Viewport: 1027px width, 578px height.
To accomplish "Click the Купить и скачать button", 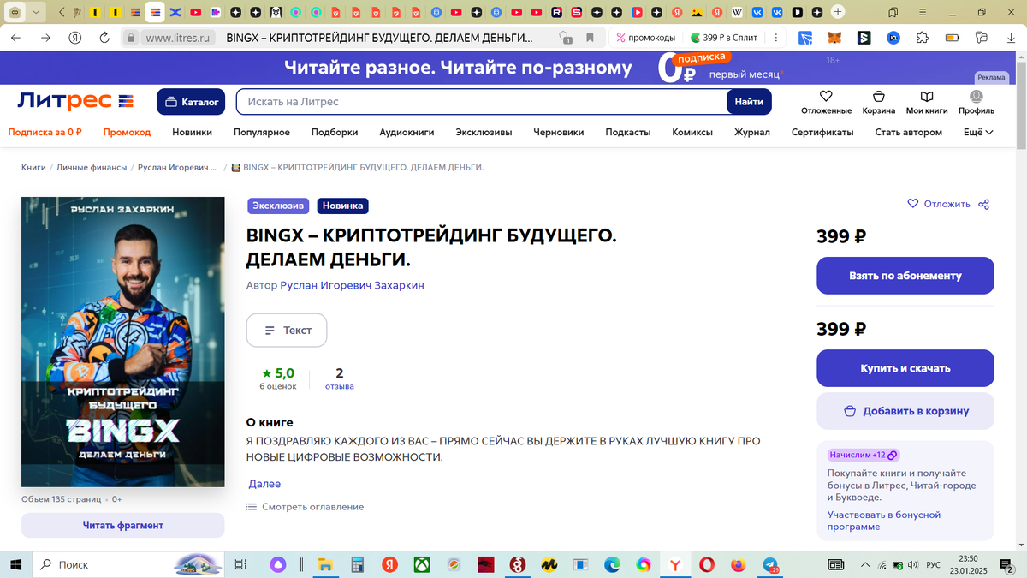I will [905, 367].
